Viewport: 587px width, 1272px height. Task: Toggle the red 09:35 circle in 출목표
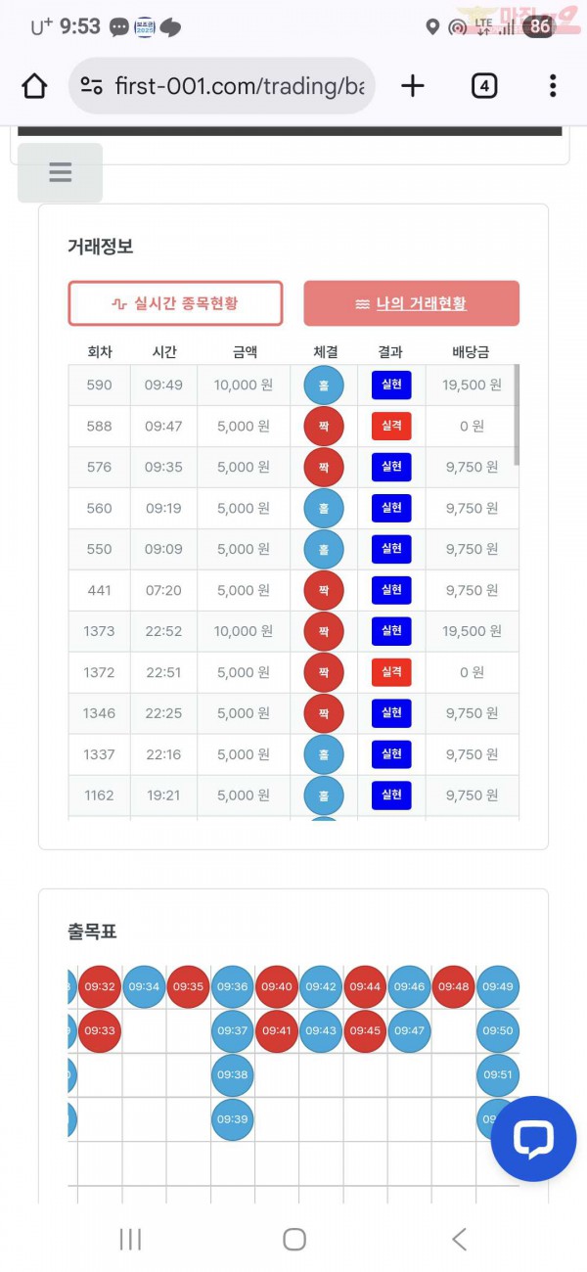pos(188,986)
